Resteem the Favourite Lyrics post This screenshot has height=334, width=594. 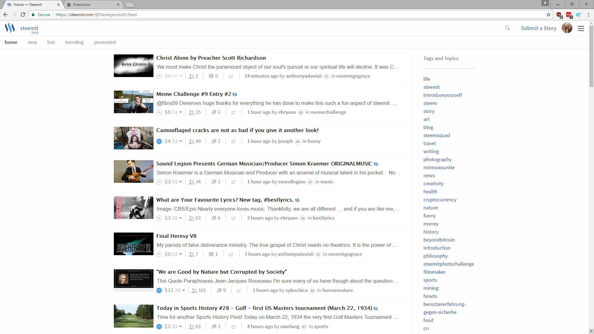234,218
